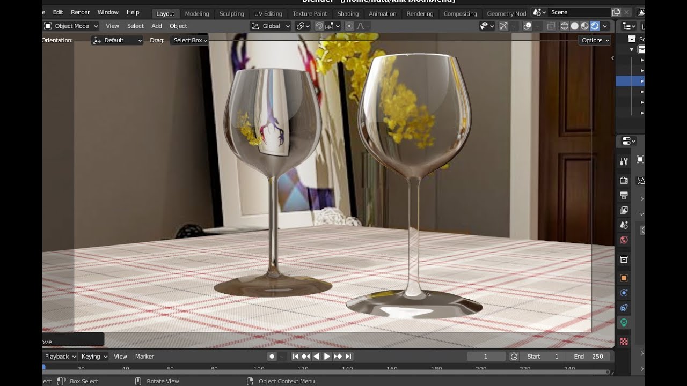Click the Start frame field

click(543, 357)
